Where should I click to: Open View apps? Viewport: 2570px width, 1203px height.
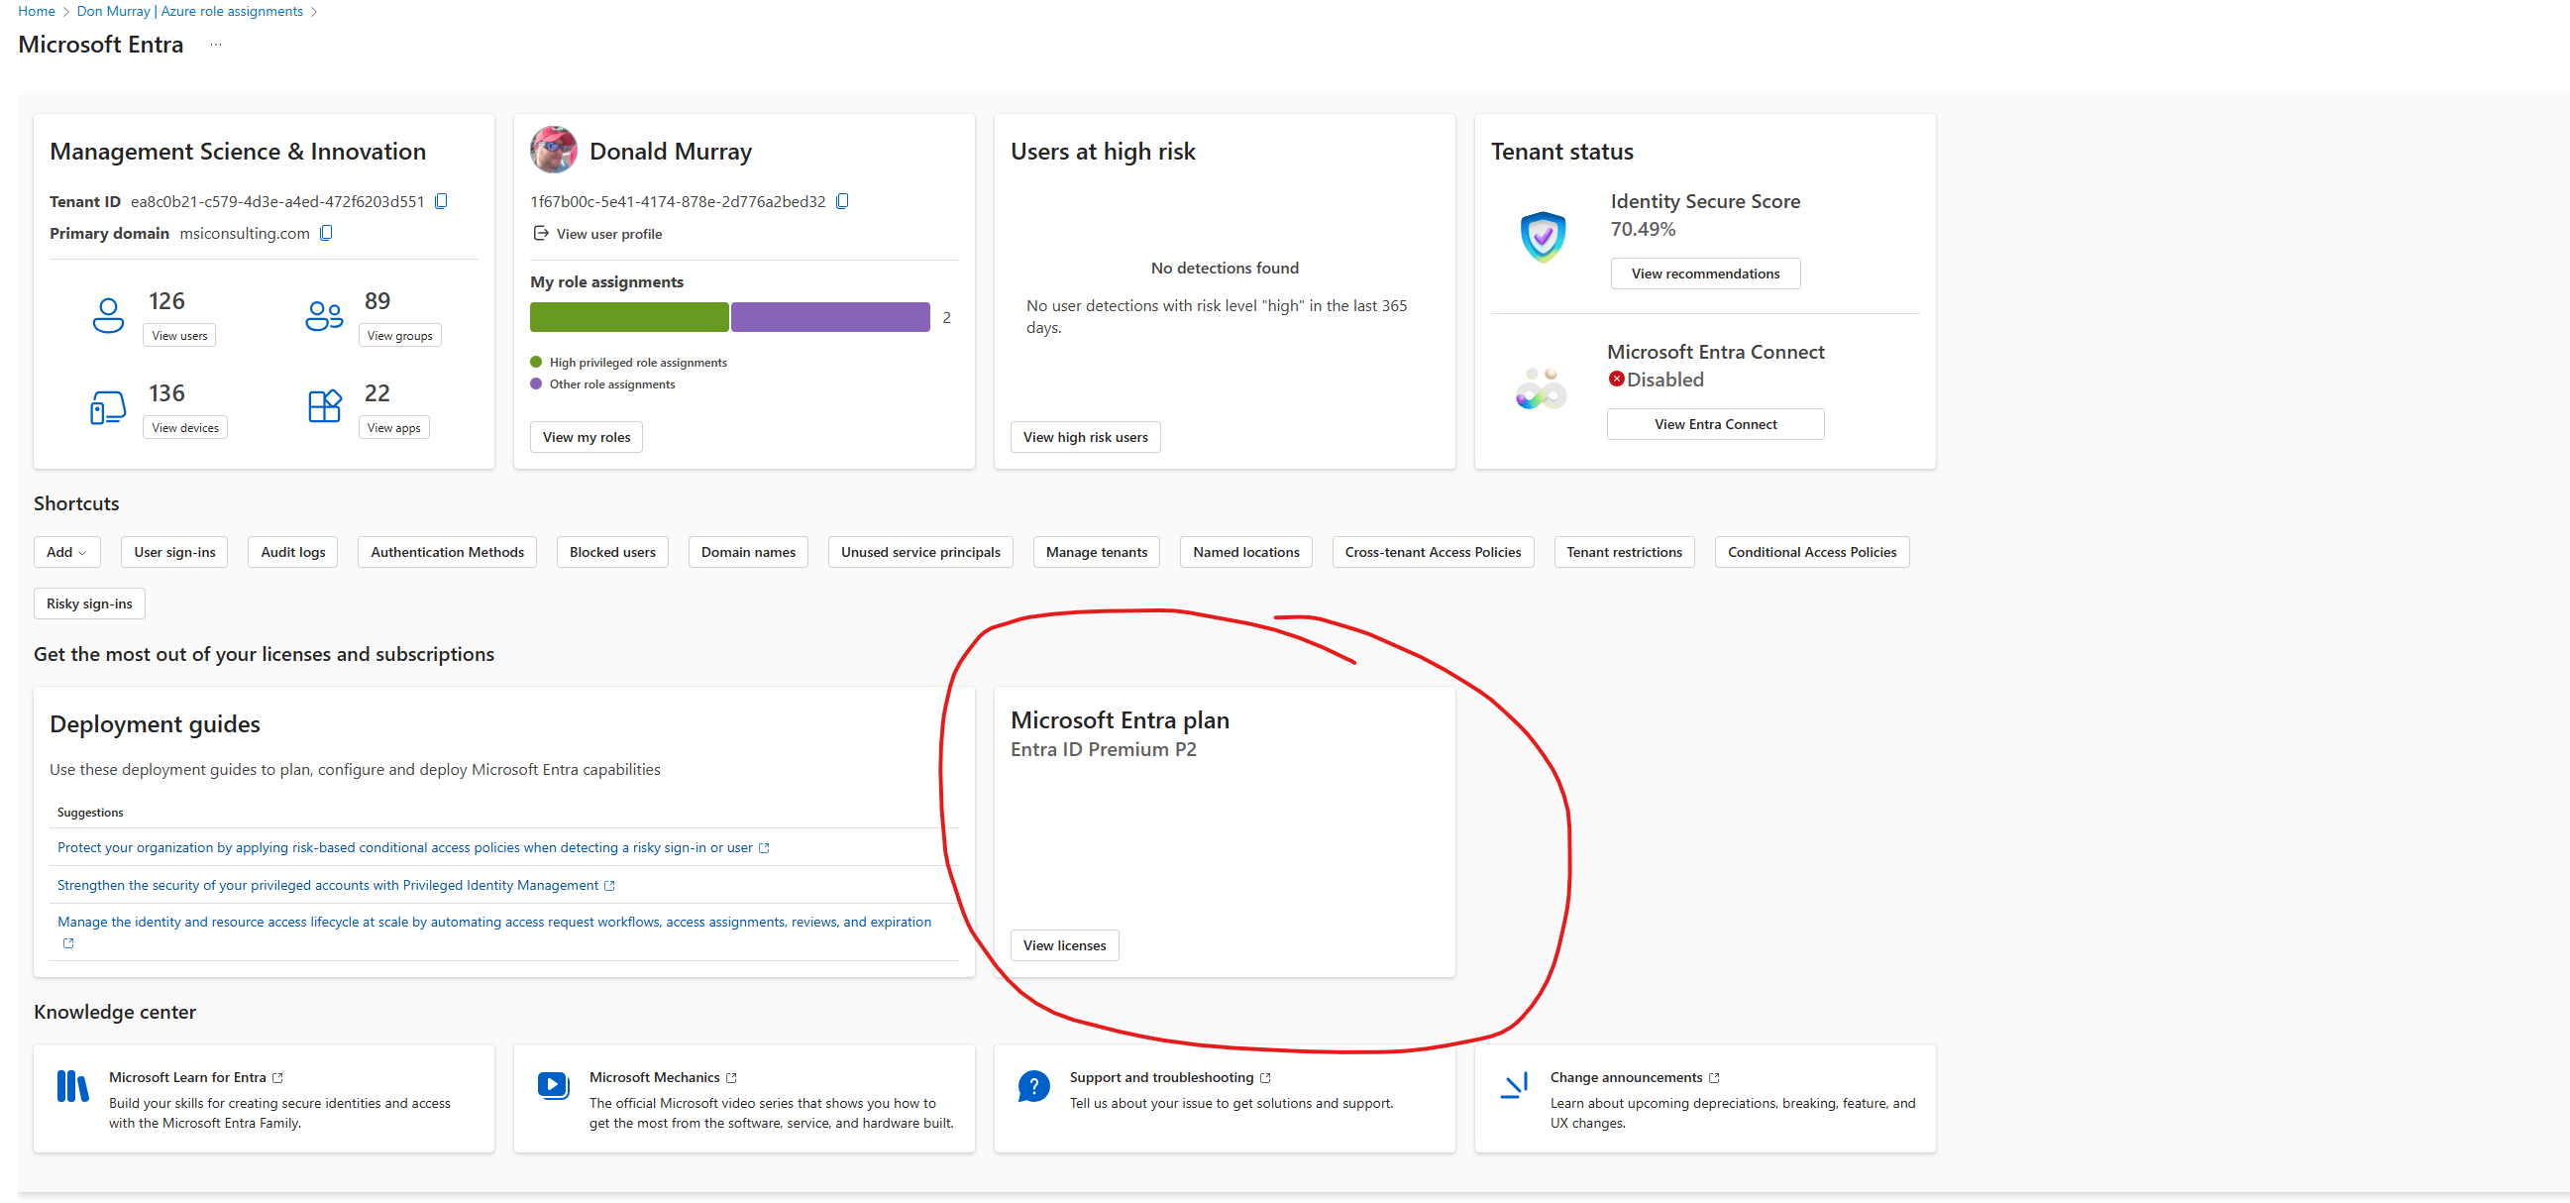tap(393, 428)
